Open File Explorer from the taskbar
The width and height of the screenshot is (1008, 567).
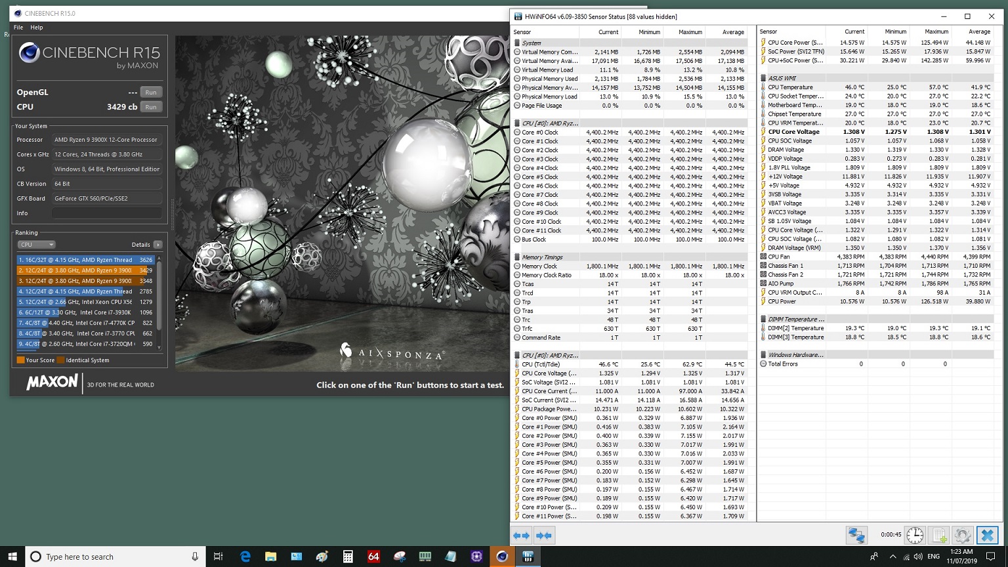(x=270, y=556)
